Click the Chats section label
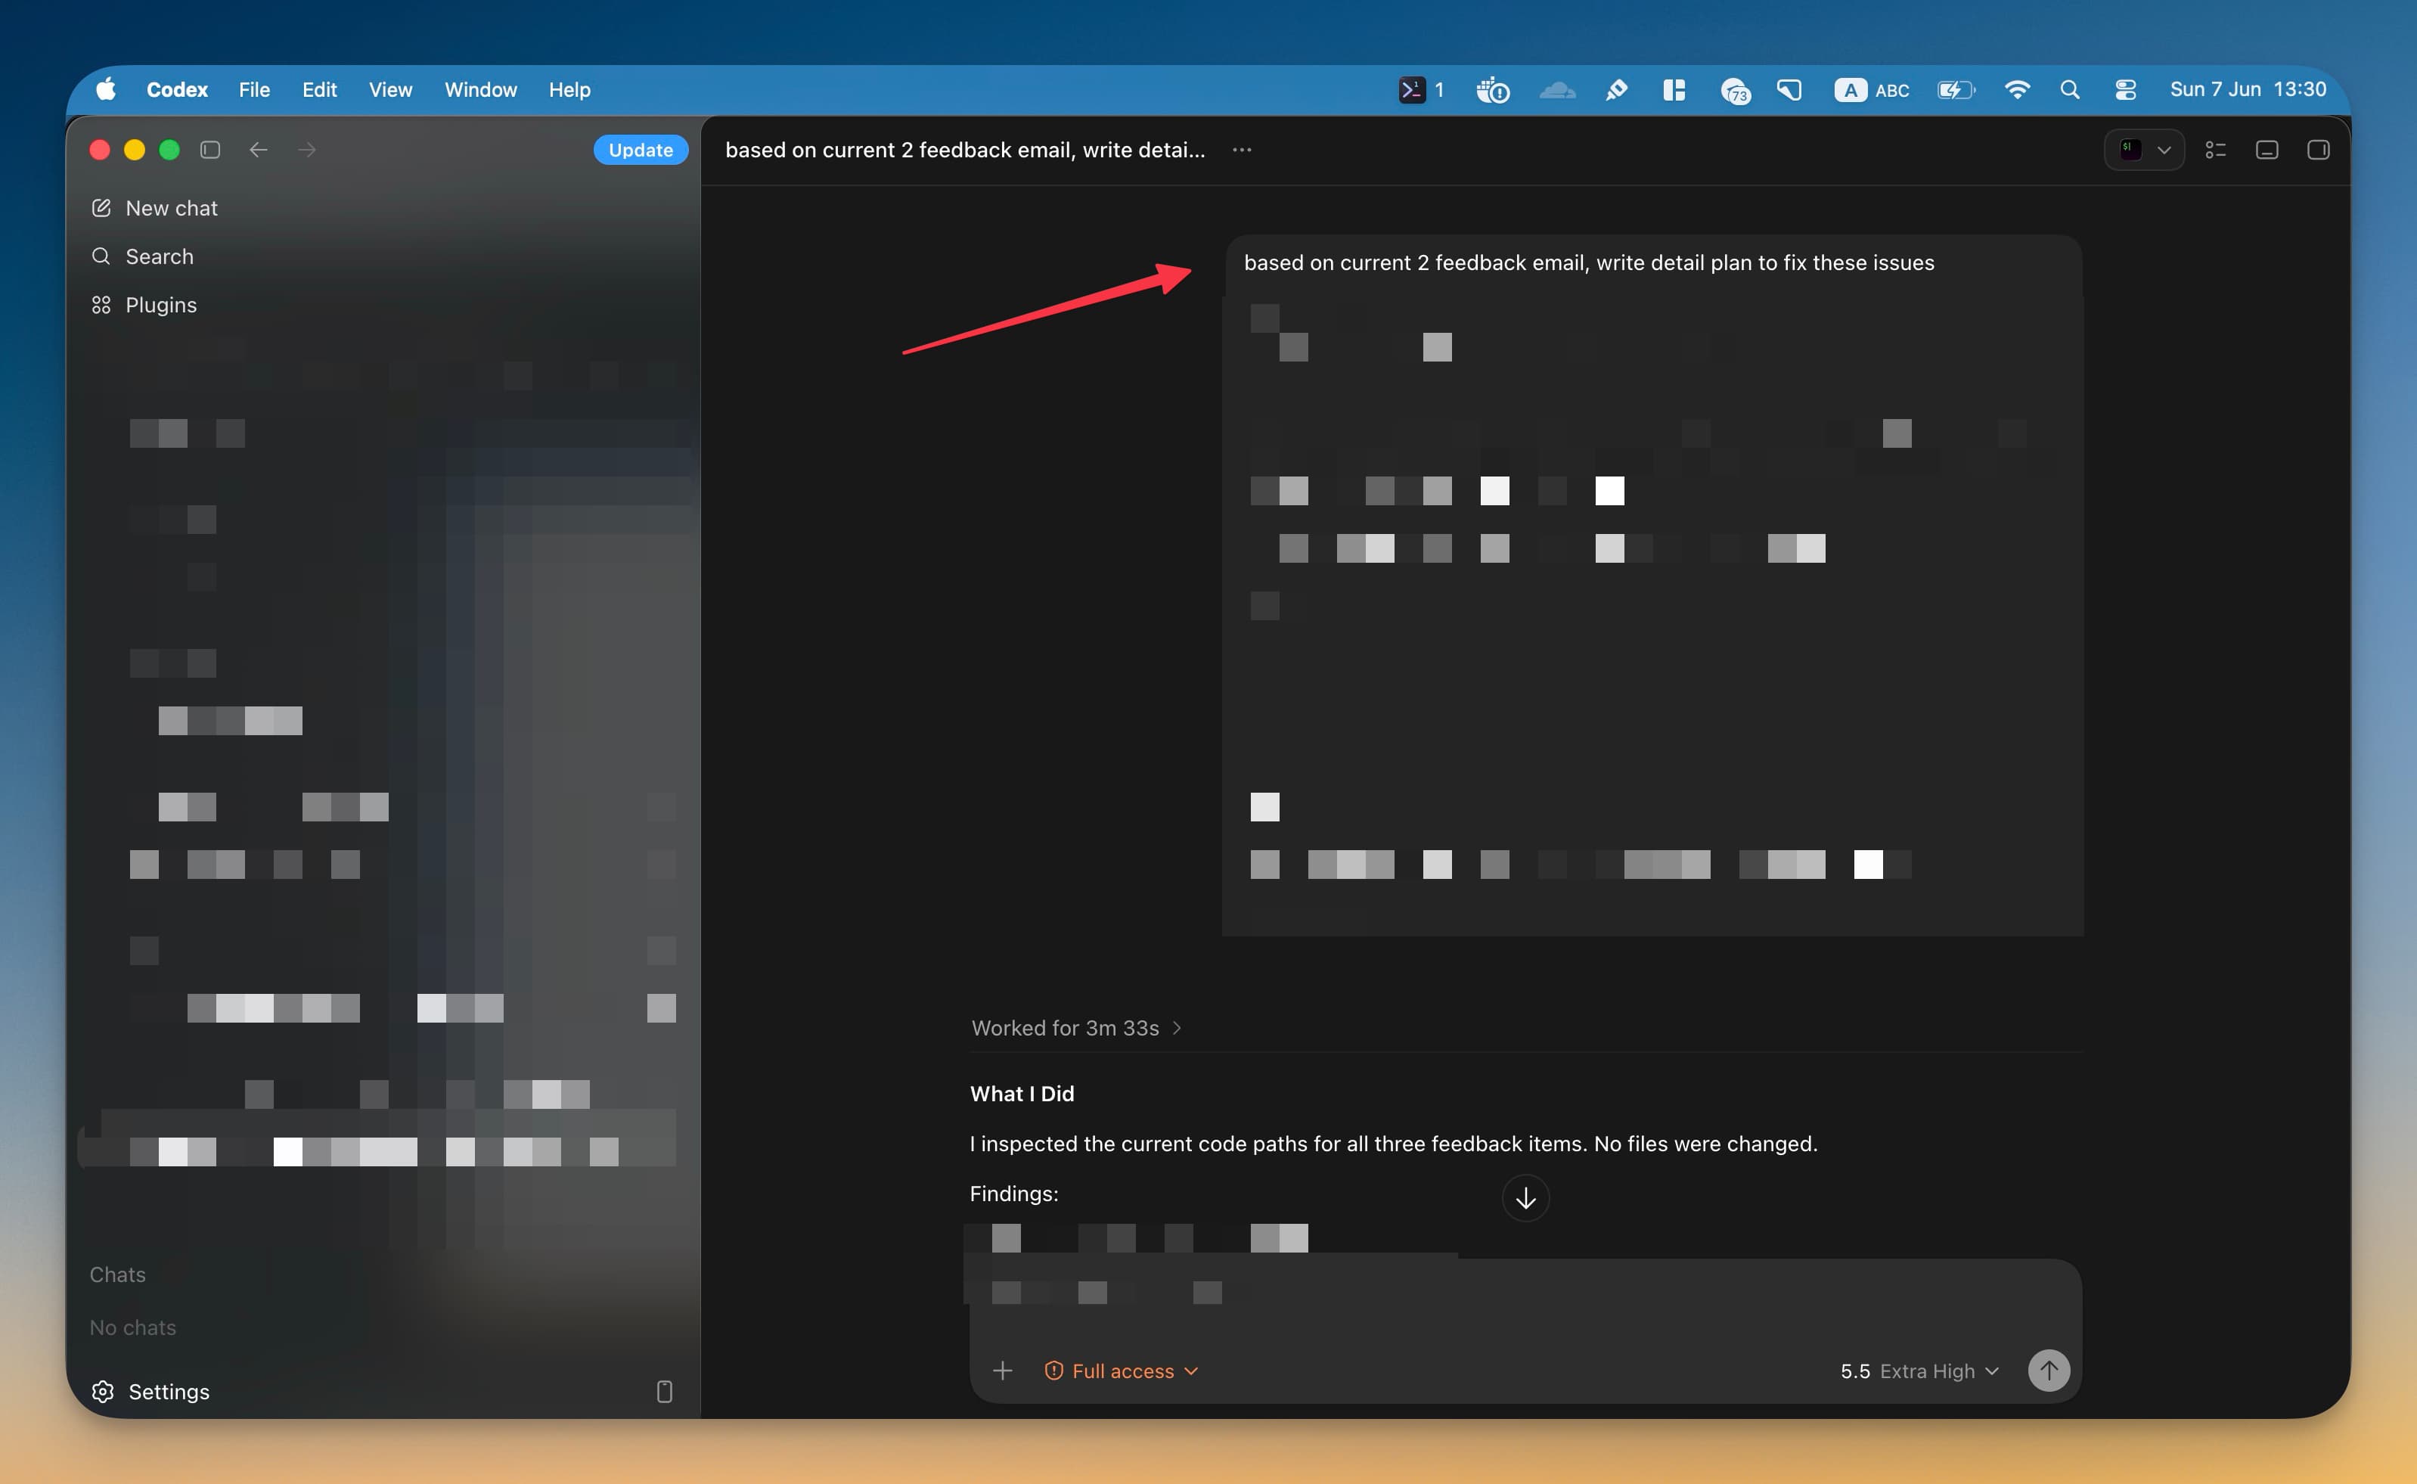This screenshot has height=1484, width=2417. tap(118, 1274)
